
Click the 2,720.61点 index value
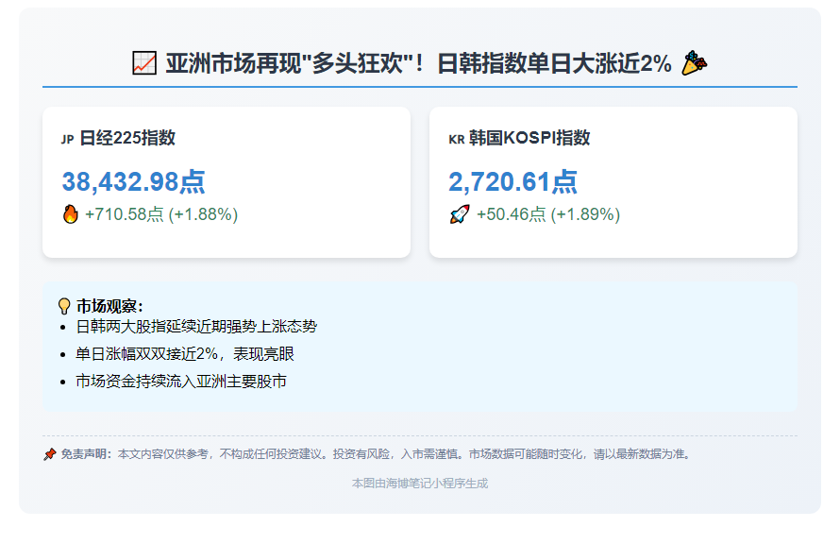pos(512,181)
